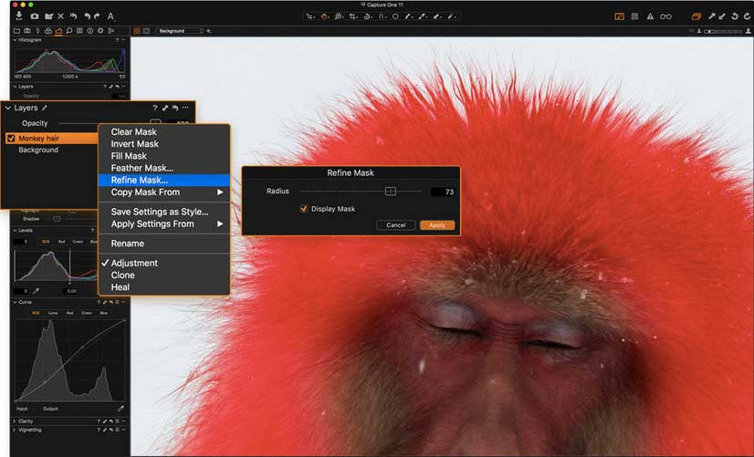754x457 pixels.
Task: Click the Show Grid icon in top toolbar
Action: [634, 16]
